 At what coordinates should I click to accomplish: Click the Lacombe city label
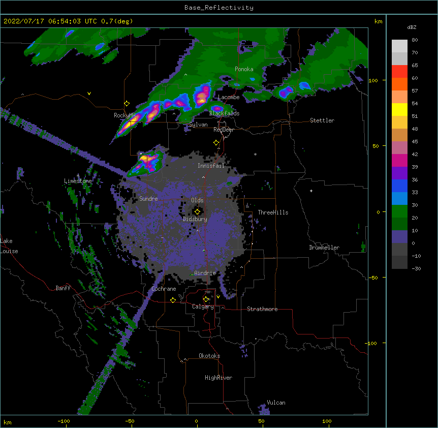[x=229, y=97]
